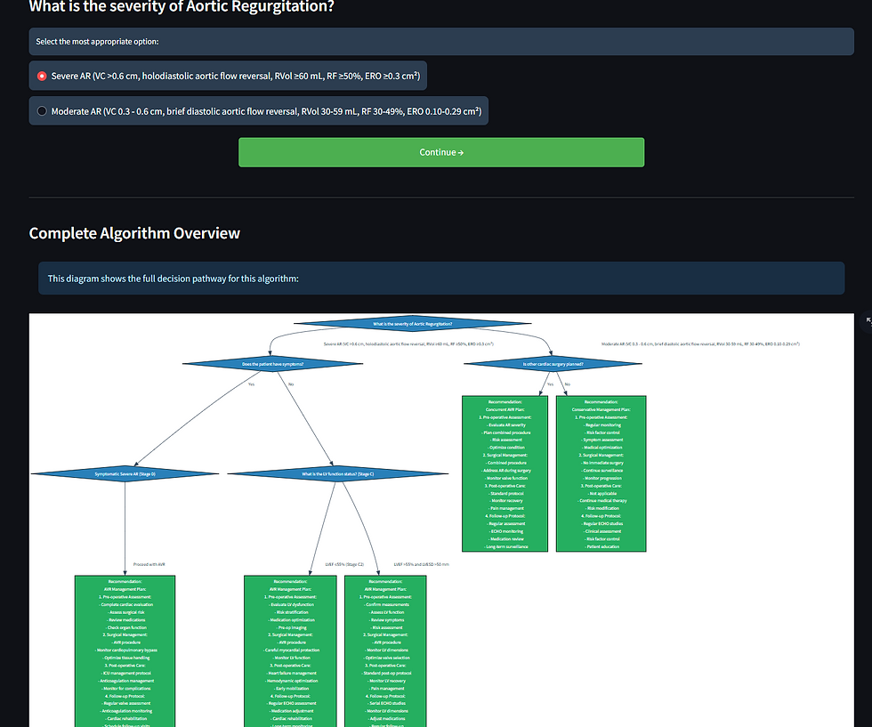Click the root 'What is the severity' diamond node
The height and width of the screenshot is (727, 872).
pos(412,324)
